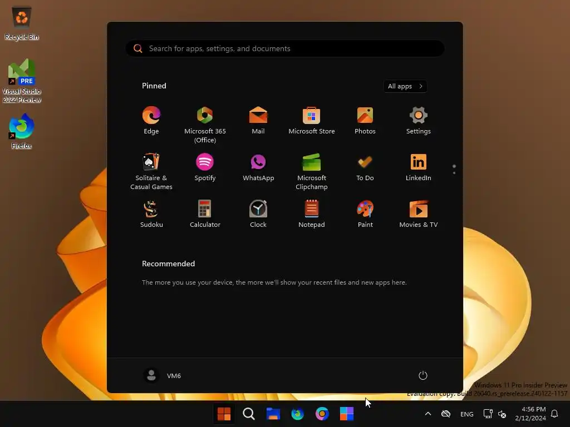Go to next page of pinned apps
The image size is (570, 427).
coord(454,173)
